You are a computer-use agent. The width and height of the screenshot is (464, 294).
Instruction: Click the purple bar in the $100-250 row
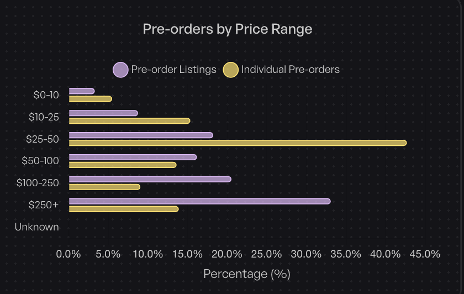coord(150,179)
